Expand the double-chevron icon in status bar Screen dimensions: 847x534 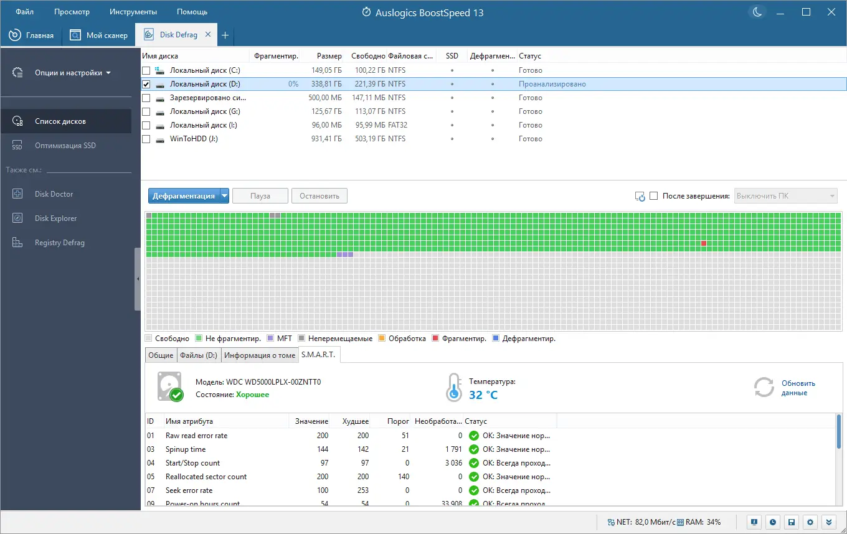point(829,522)
